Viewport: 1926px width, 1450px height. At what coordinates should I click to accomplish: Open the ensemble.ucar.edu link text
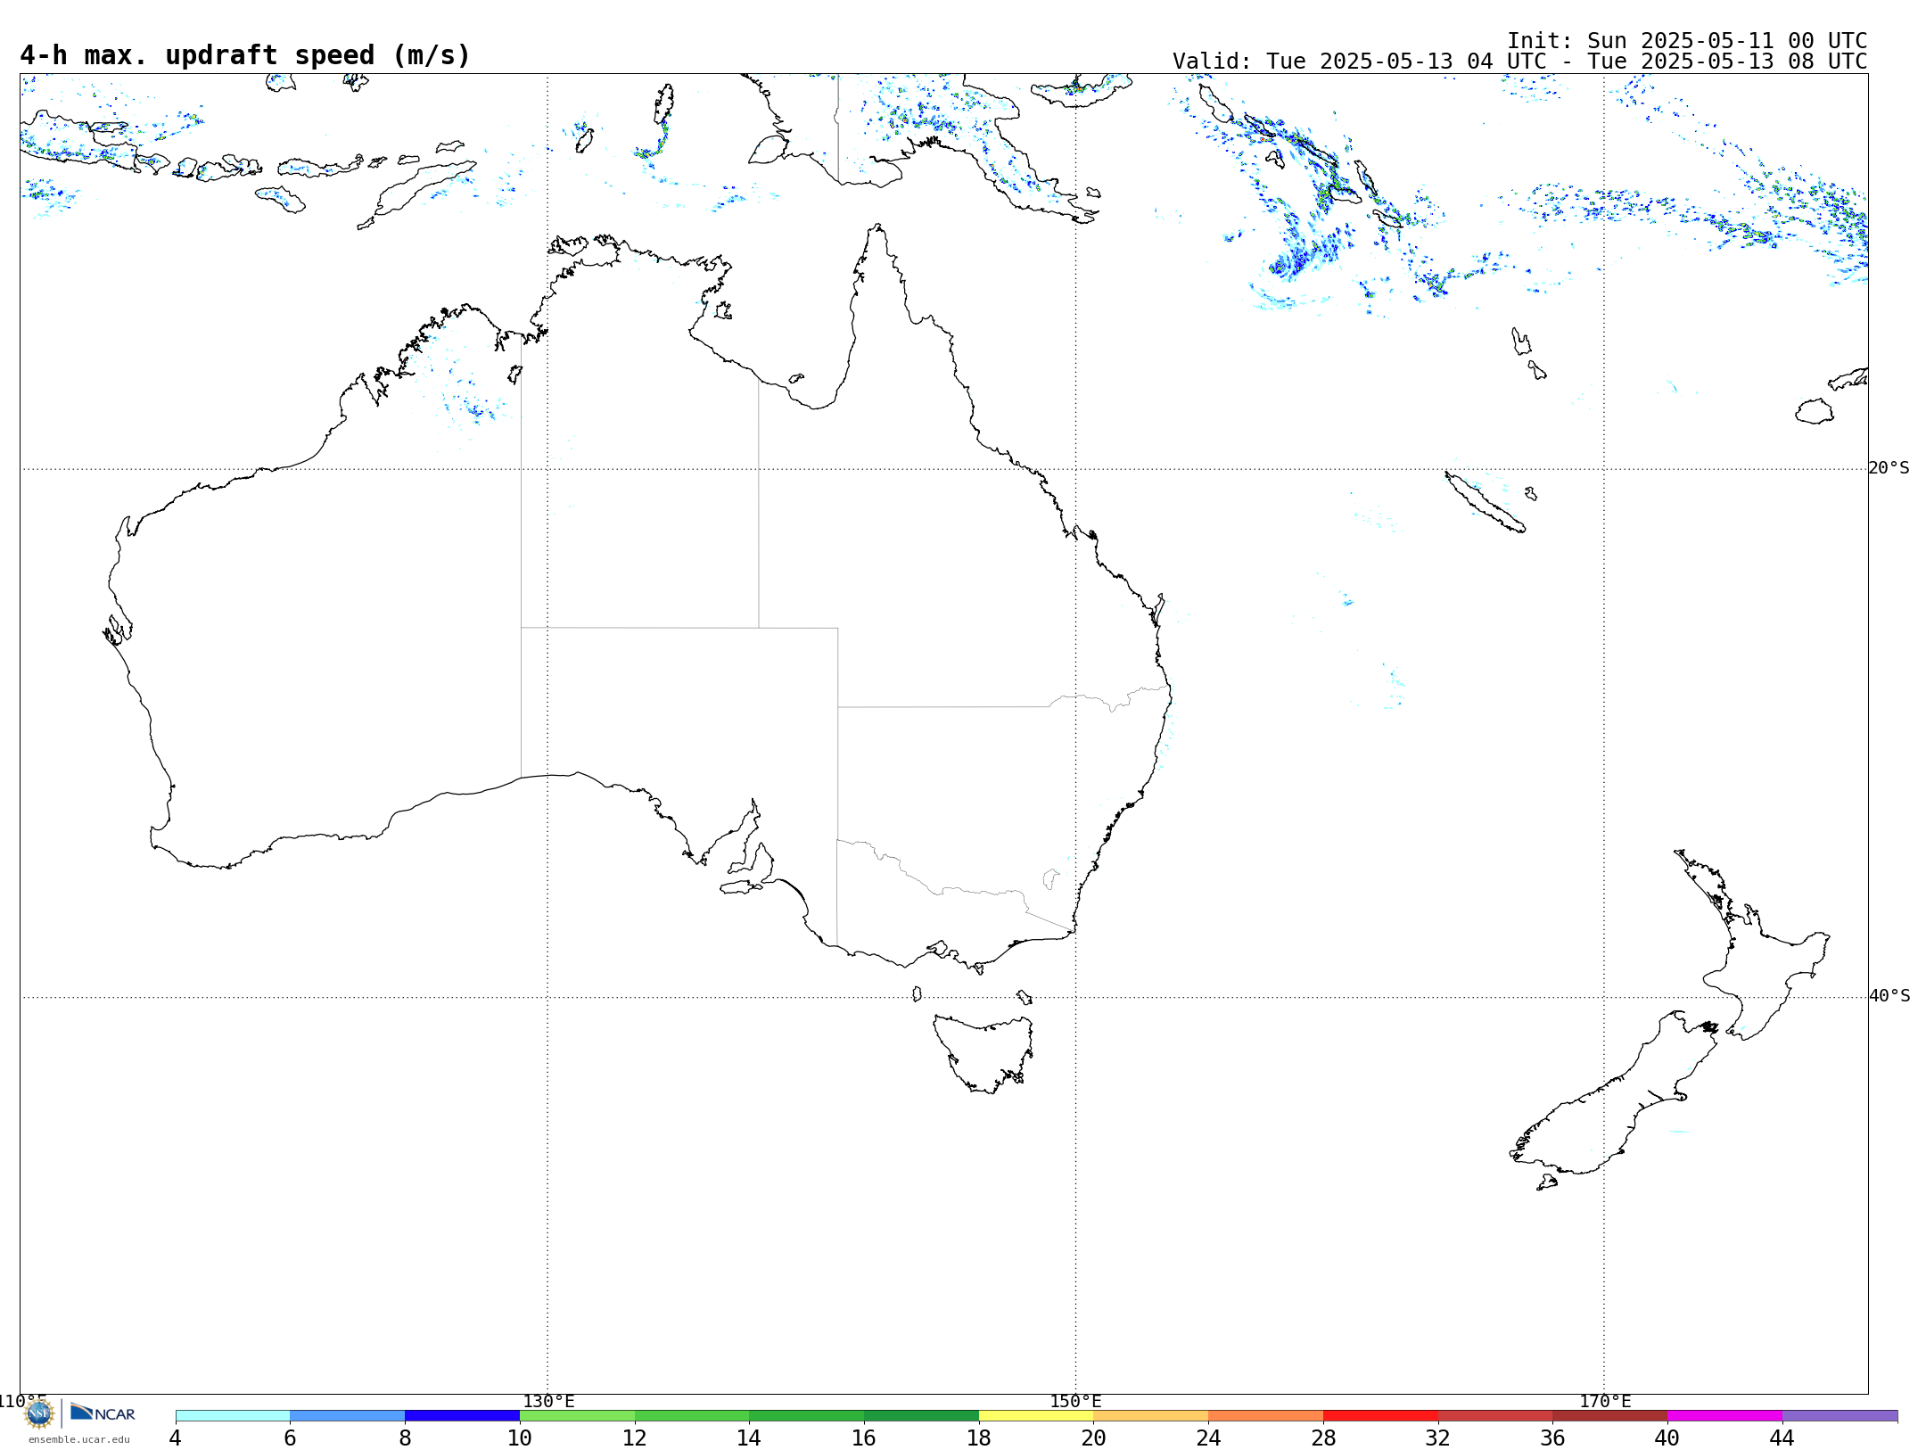tap(79, 1438)
